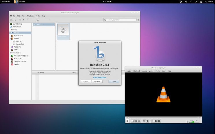
Task: Click Banshee's volume speaker icon
Action: pos(138,20)
